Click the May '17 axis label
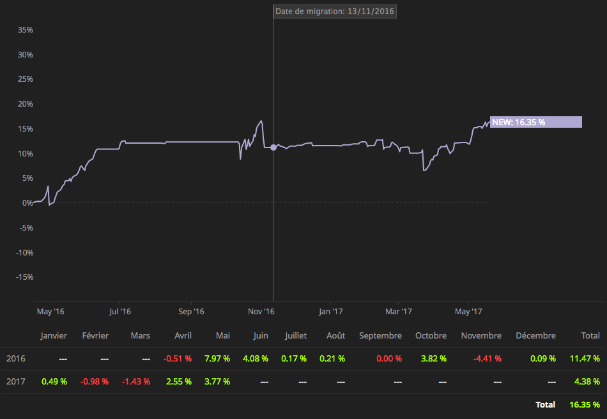The height and width of the screenshot is (419, 607). pos(468,312)
